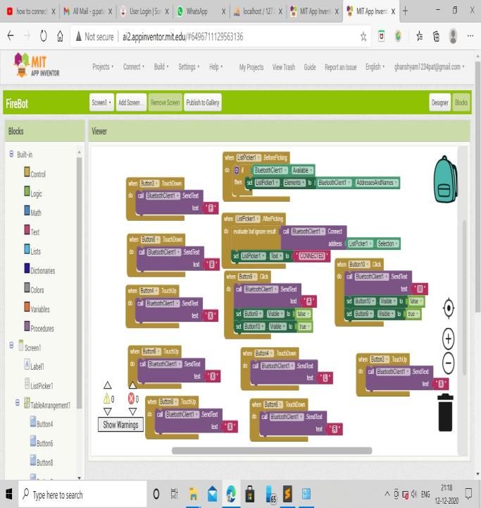481x508 pixels.
Task: Open the My Projects link
Action: (251, 67)
